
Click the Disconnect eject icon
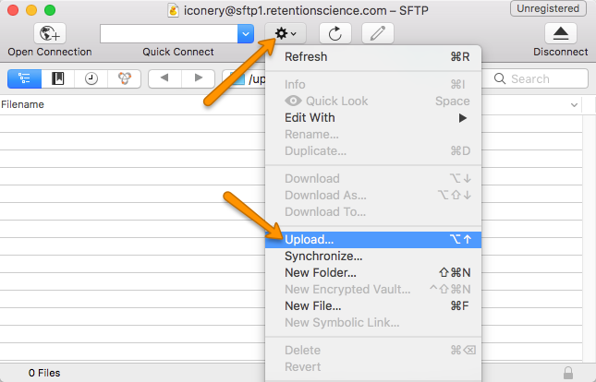tap(561, 33)
